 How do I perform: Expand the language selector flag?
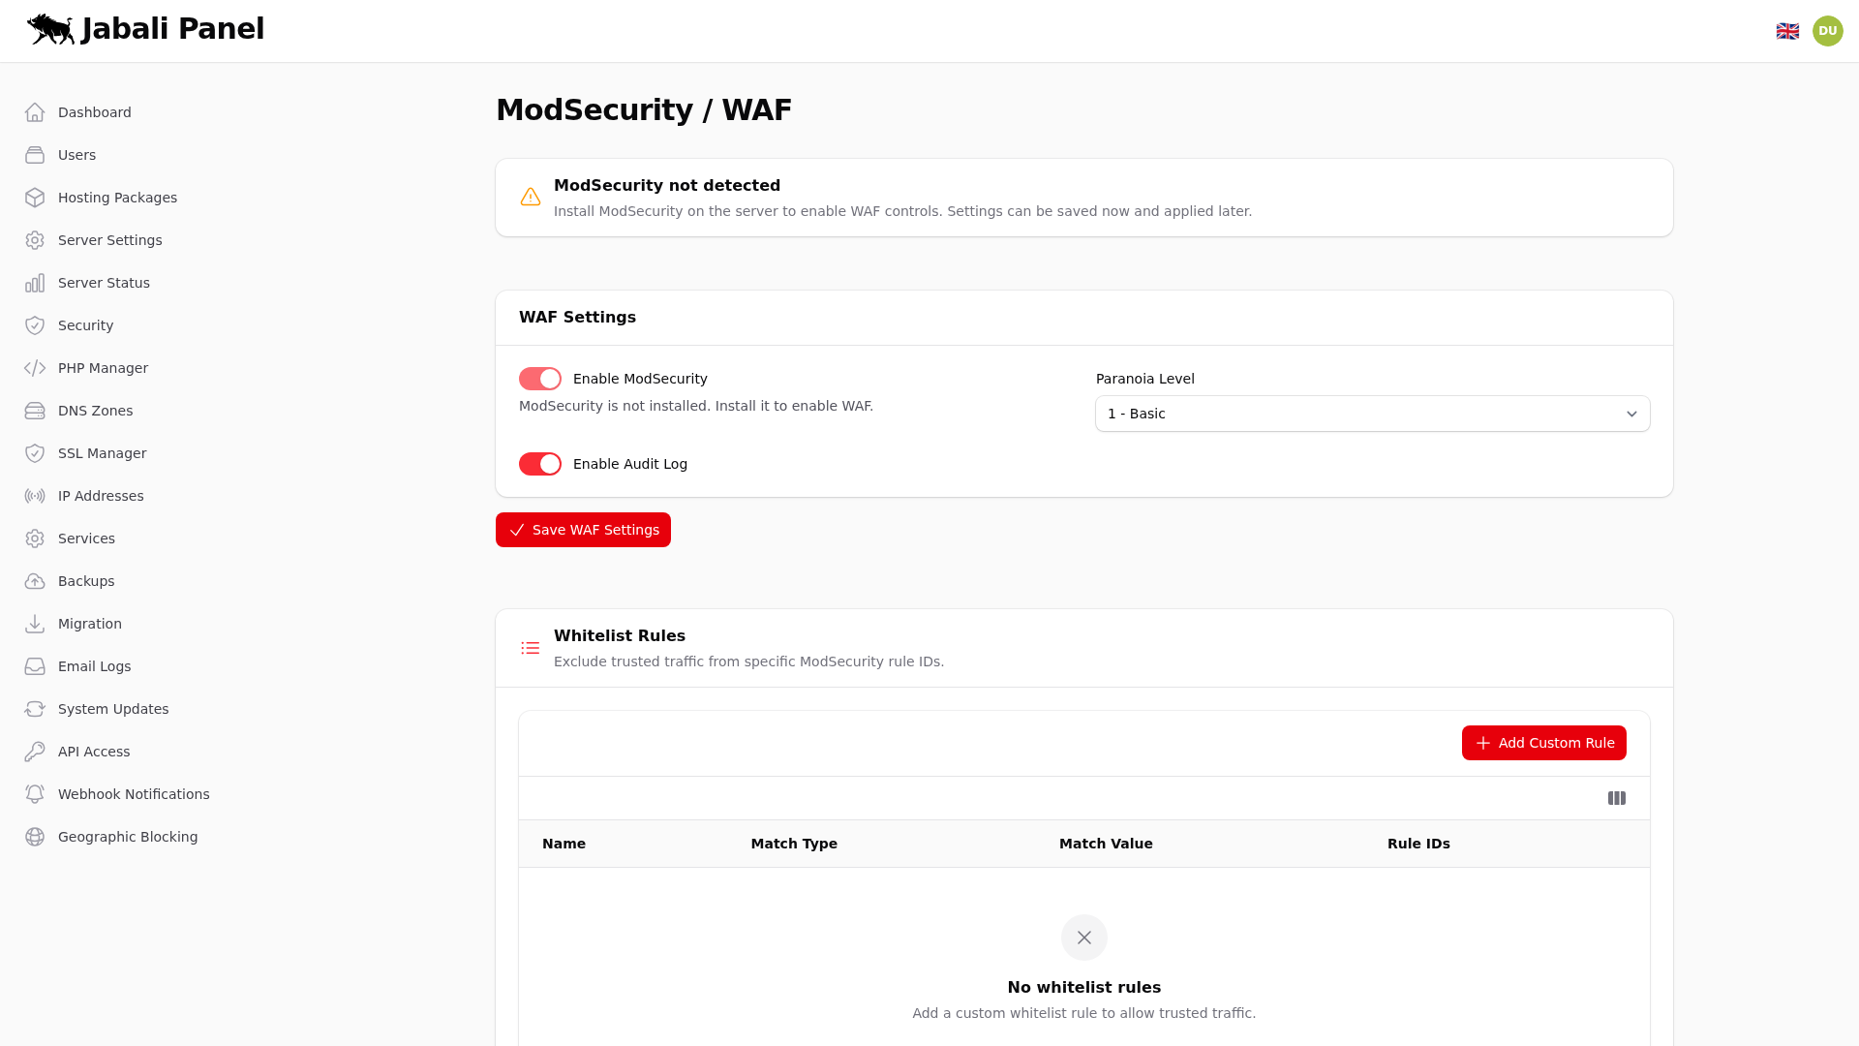[1787, 30]
